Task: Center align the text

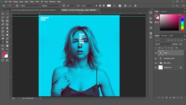Action: tap(100, 6)
